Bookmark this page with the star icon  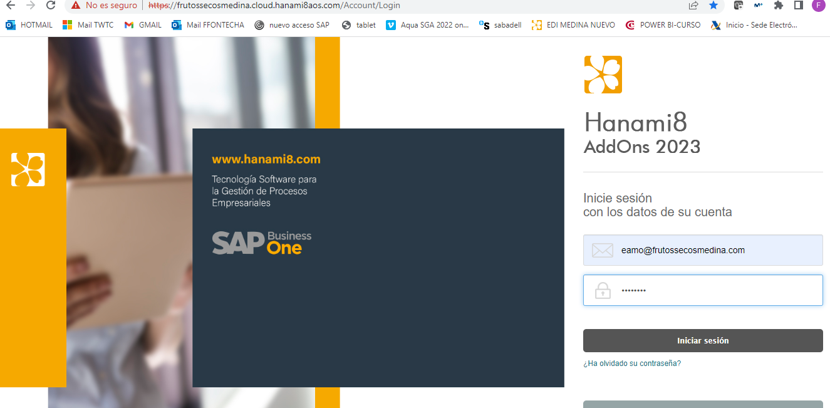click(713, 6)
